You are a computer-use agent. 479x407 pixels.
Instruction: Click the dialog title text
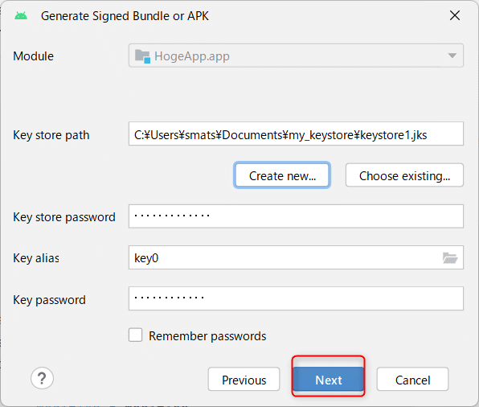pyautogui.click(x=125, y=16)
